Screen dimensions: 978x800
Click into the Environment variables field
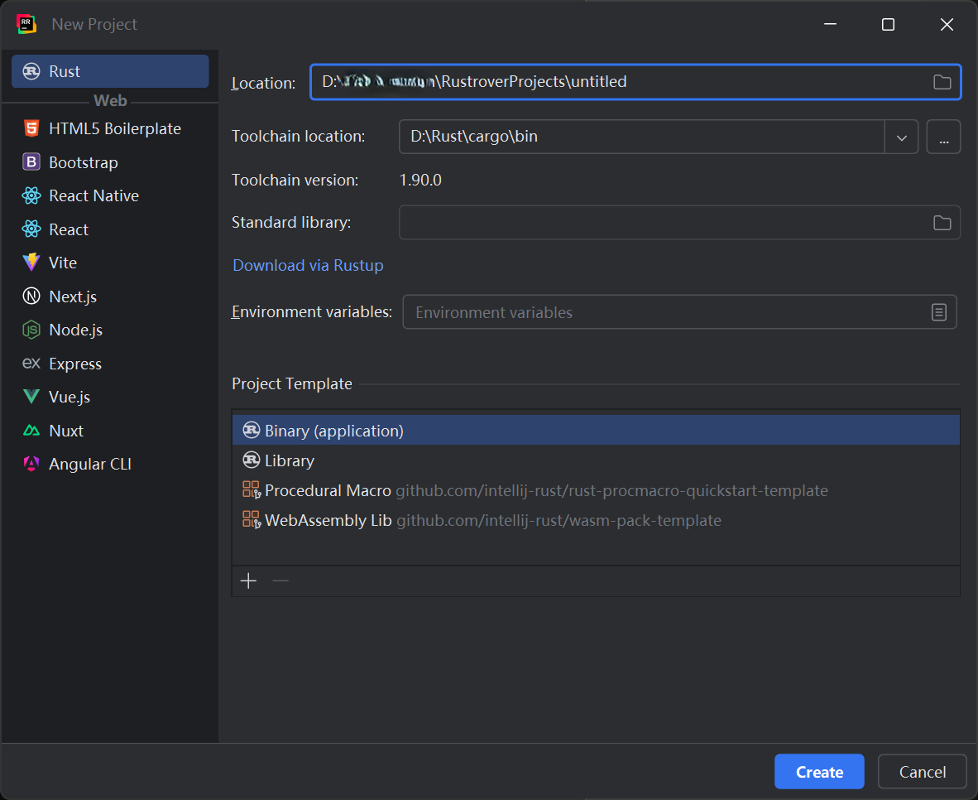(x=662, y=312)
